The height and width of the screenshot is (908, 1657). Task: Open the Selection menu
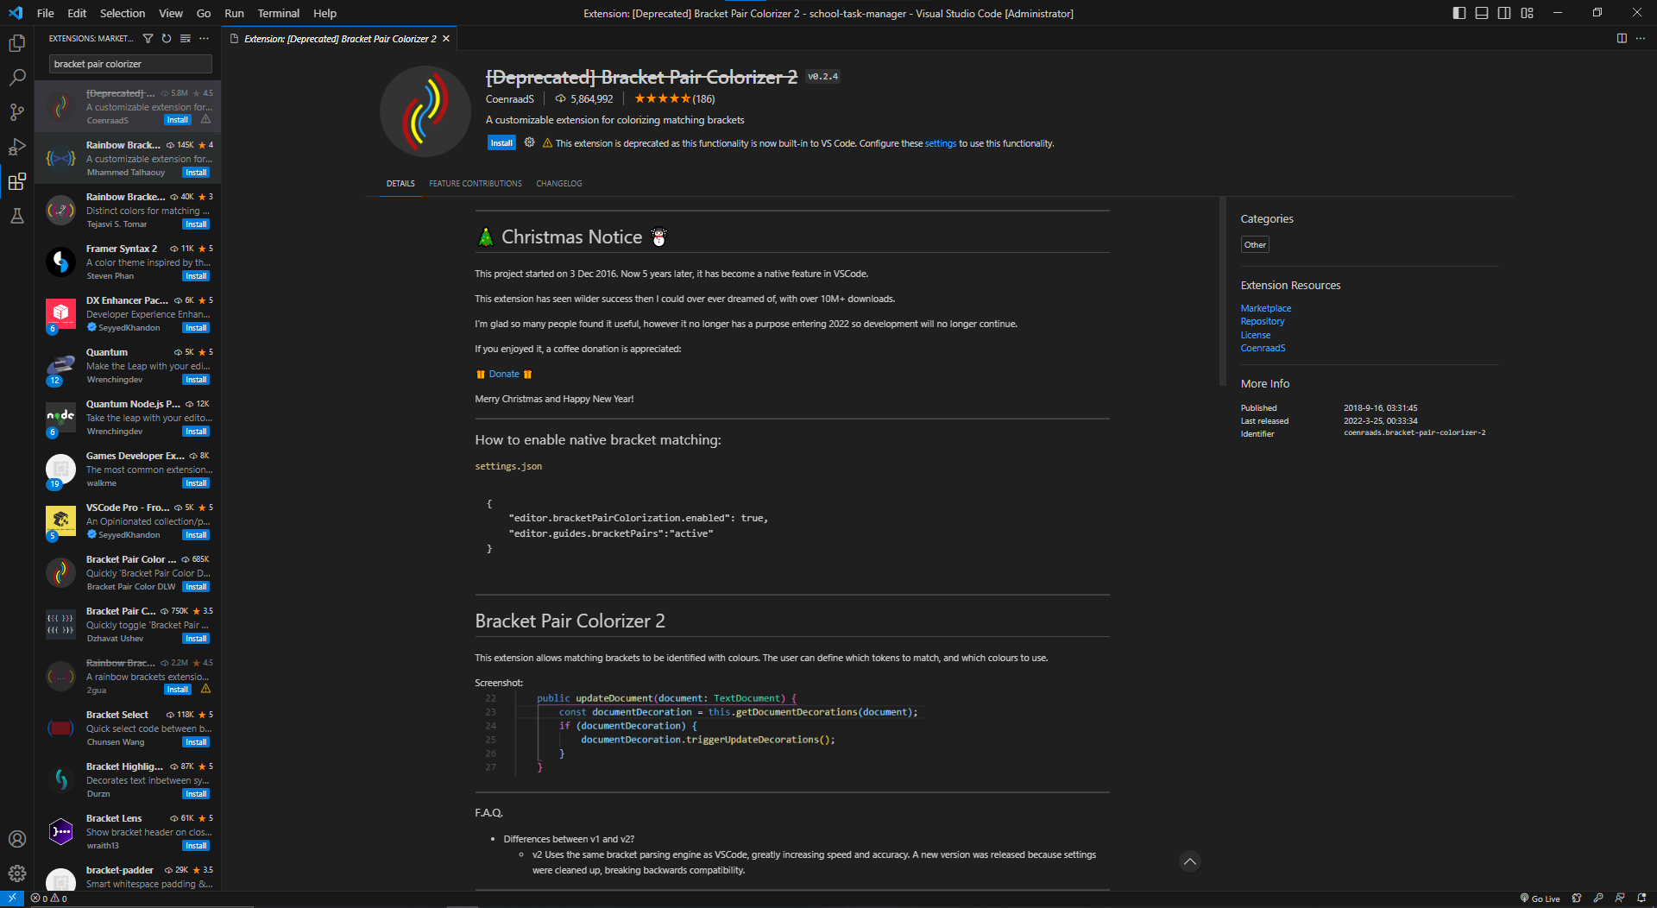point(123,13)
